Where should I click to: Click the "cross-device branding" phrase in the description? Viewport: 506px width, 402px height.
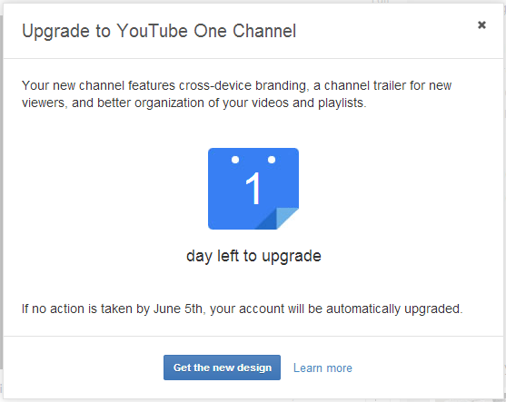click(243, 85)
